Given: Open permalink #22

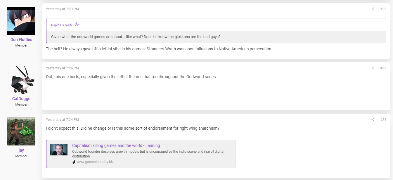Looking at the screenshot, I should point(383,9).
